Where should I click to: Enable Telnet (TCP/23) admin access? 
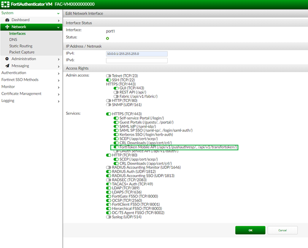pyautogui.click(x=109, y=75)
